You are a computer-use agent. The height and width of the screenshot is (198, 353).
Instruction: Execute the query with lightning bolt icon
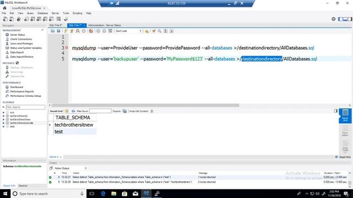pos(66,31)
